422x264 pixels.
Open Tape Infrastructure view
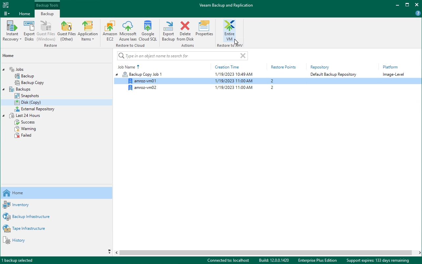point(56,228)
